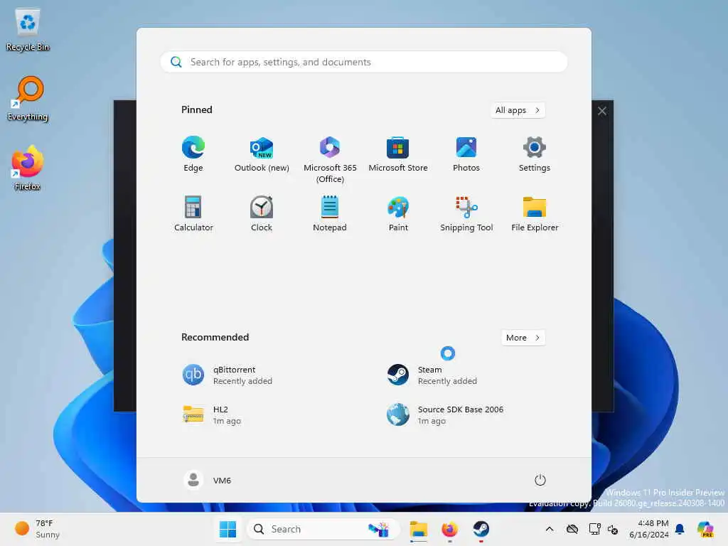Open the Edge pinned app
Viewport: 728px width, 546px height.
193,154
